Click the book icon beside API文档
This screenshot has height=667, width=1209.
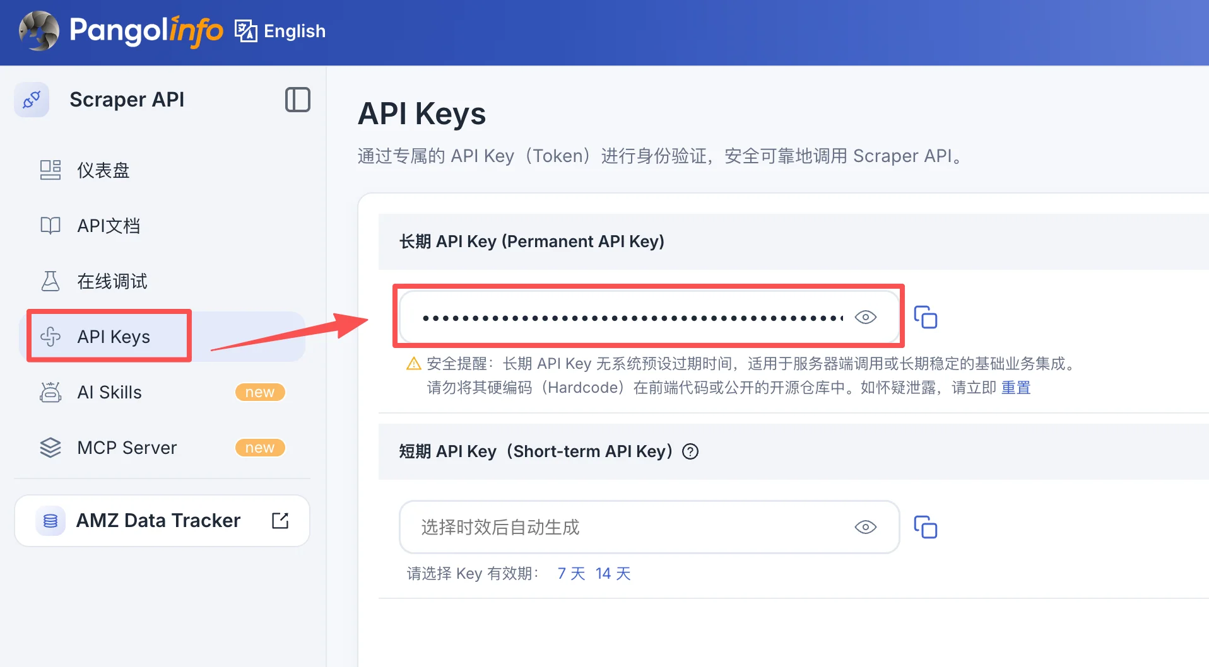50,226
